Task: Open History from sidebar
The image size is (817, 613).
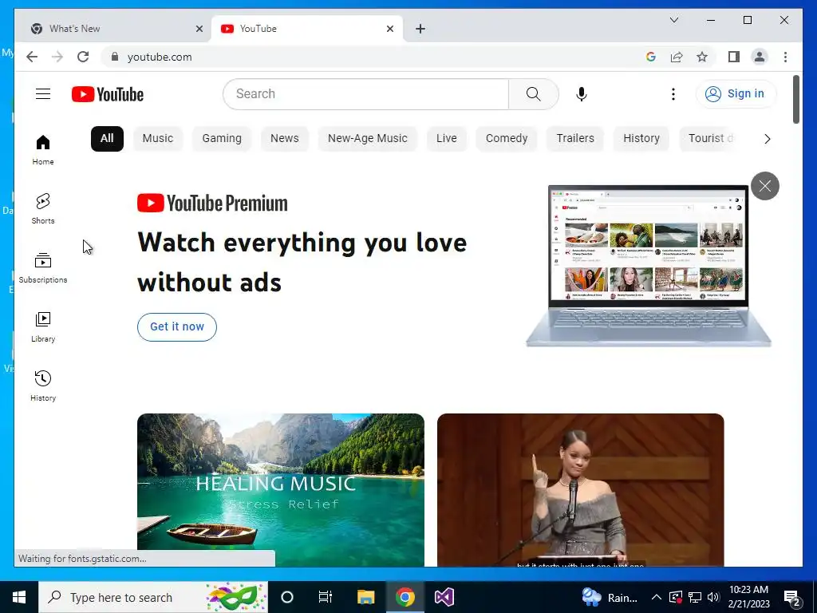Action: (43, 386)
